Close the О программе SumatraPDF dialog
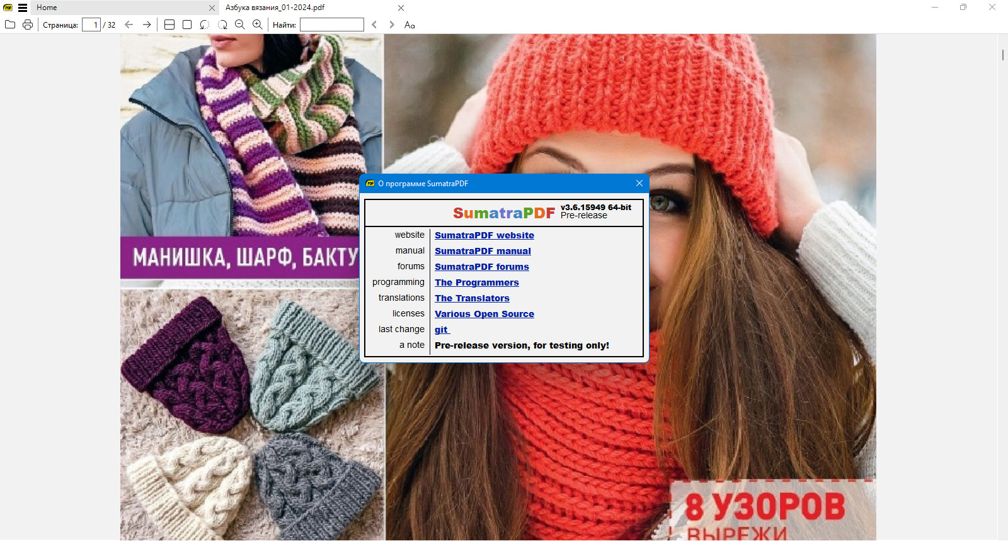This screenshot has width=1008, height=541. point(639,183)
